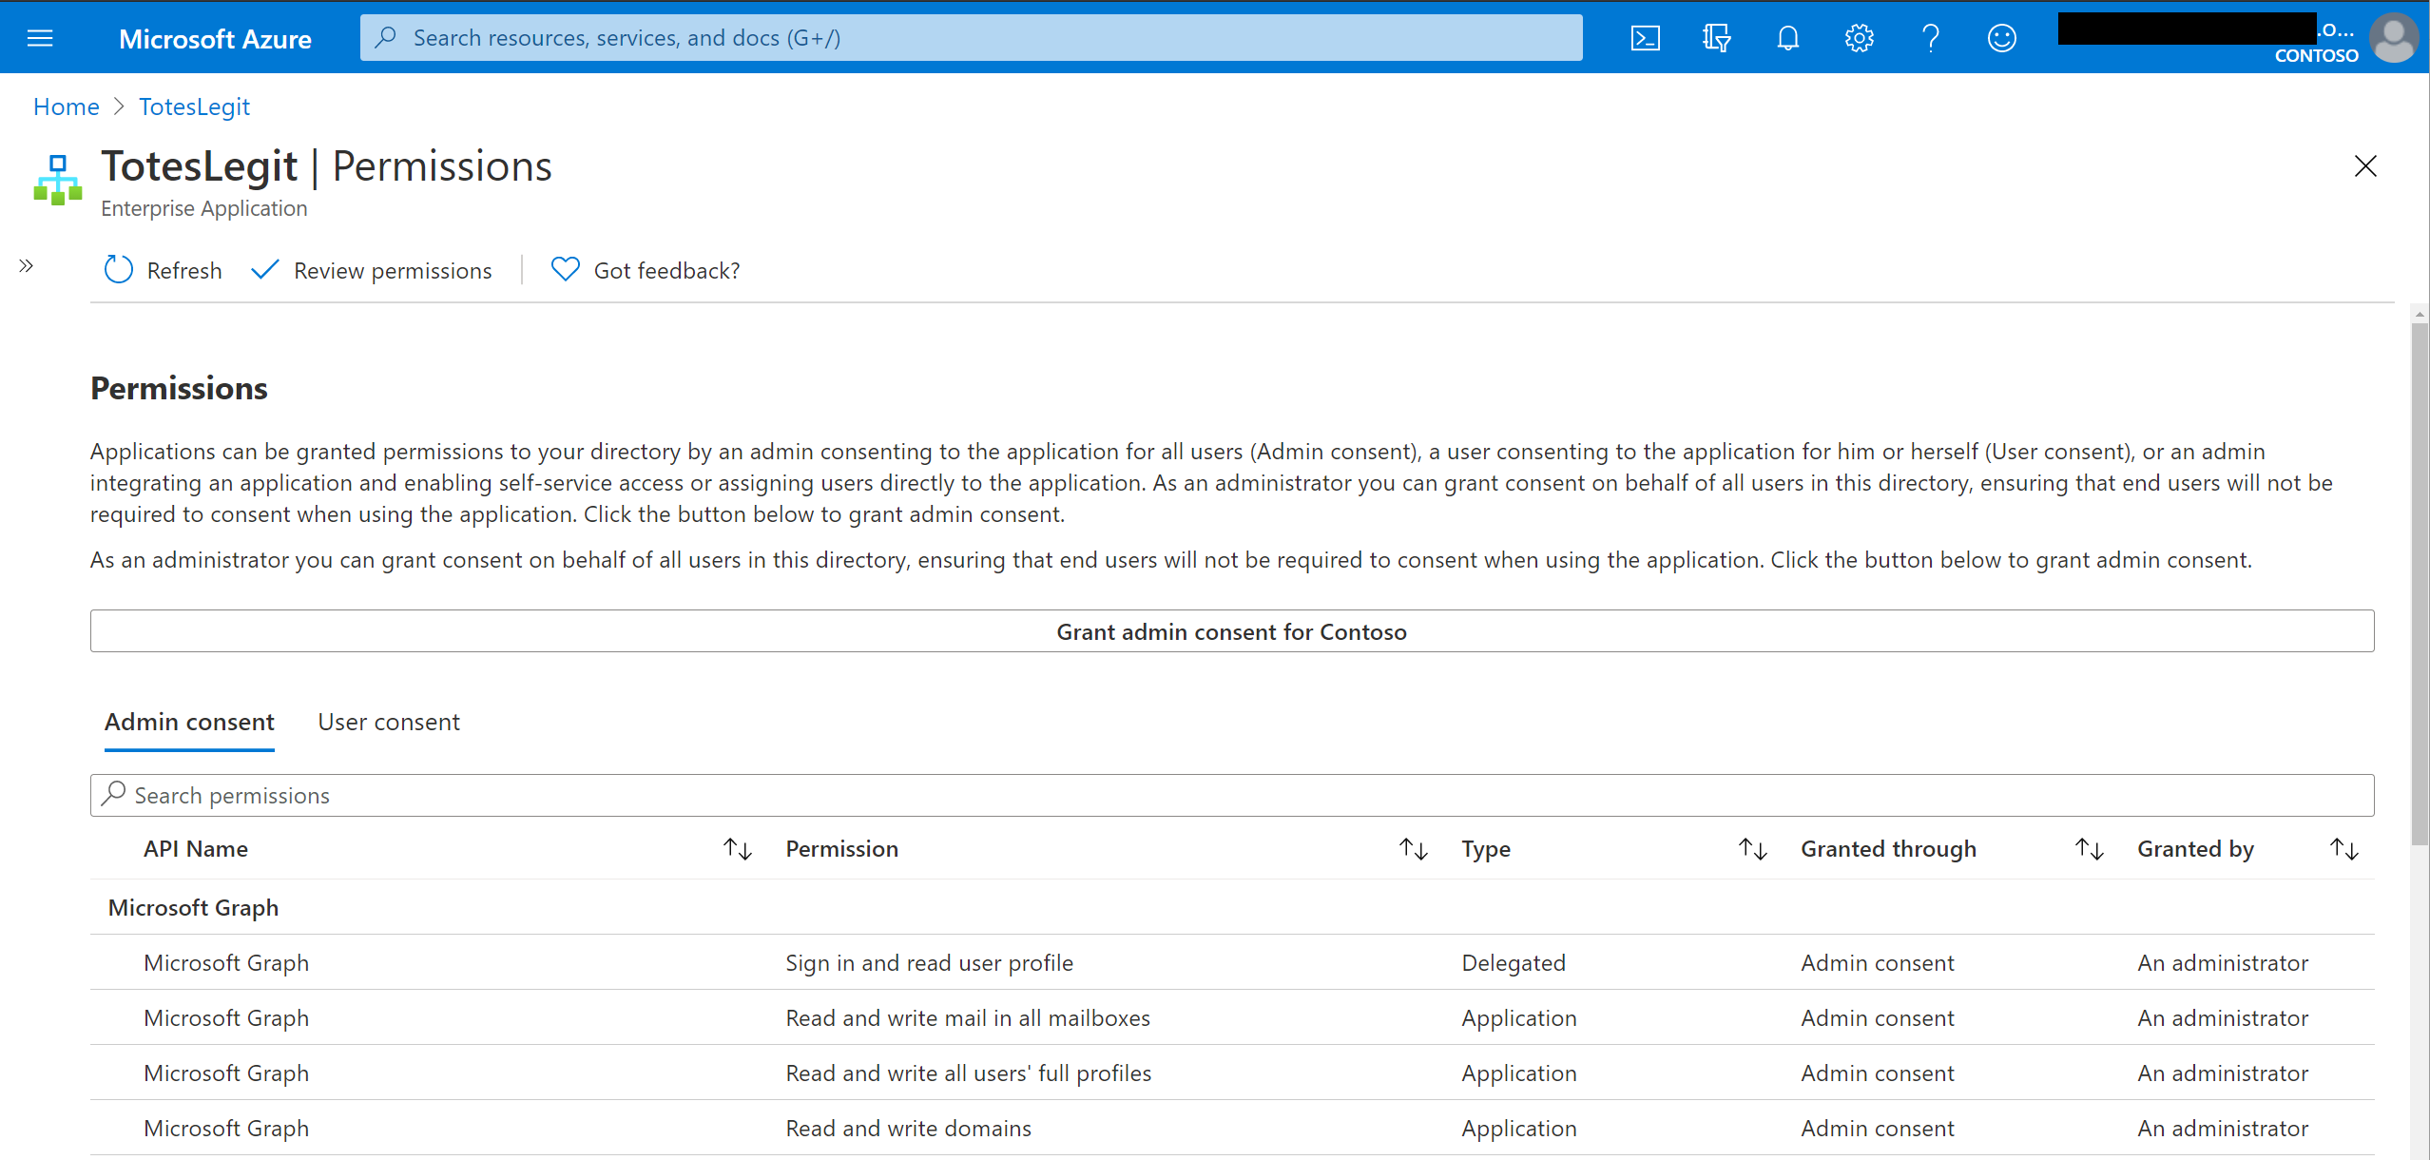Click Review permissions command
The width and height of the screenshot is (2430, 1160).
tap(372, 270)
